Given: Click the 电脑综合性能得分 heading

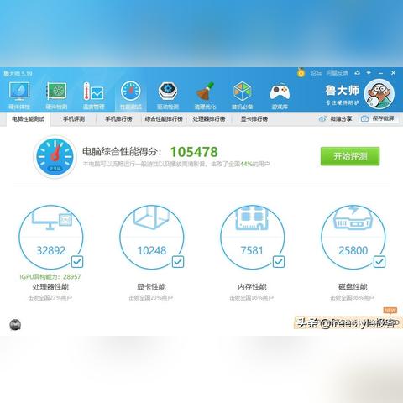Looking at the screenshot, I should (x=122, y=152).
